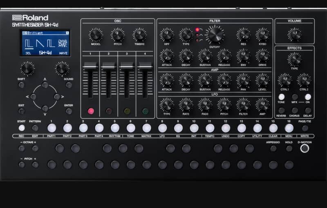Toggle the effects TONE button
The width and height of the screenshot is (327, 208).
click(x=281, y=97)
